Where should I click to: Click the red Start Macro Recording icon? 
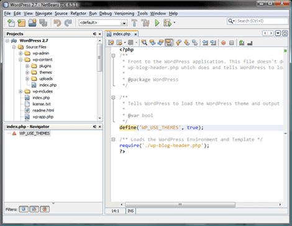(223, 43)
